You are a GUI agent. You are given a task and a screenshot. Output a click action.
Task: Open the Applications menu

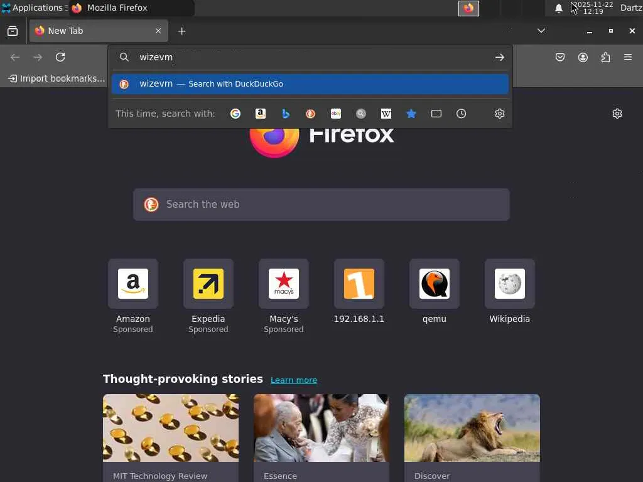pos(34,8)
